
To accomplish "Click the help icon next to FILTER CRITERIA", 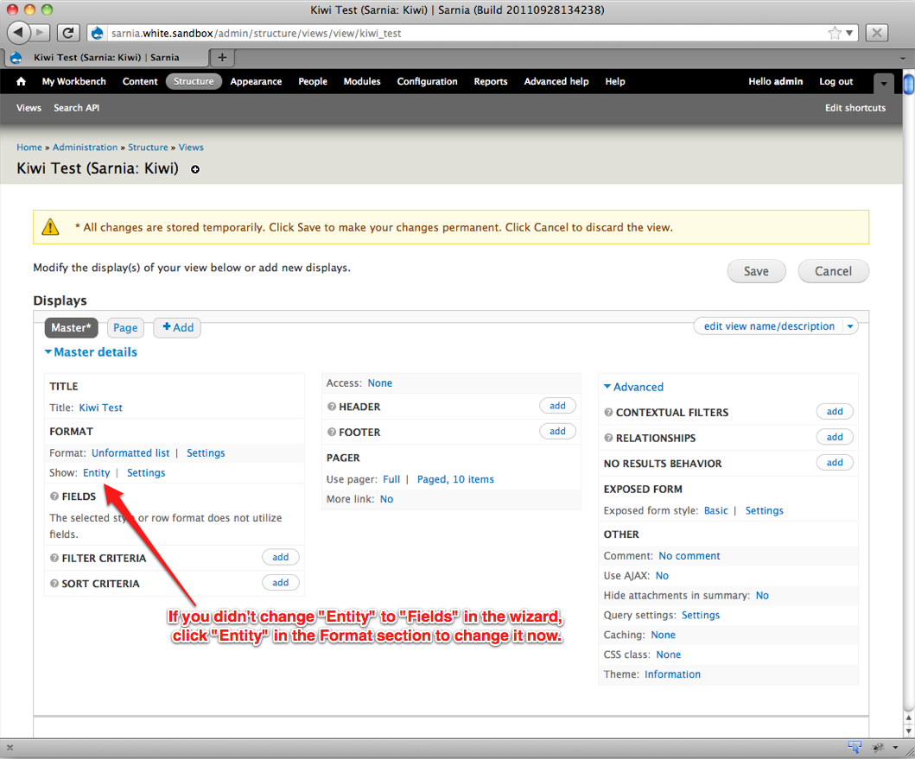I will tap(54, 559).
